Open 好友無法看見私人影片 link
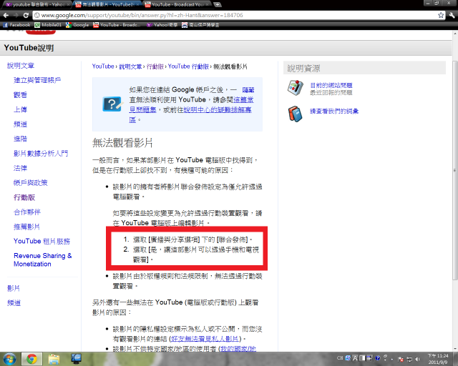This screenshot has height=366, width=458. pyautogui.click(x=205, y=339)
